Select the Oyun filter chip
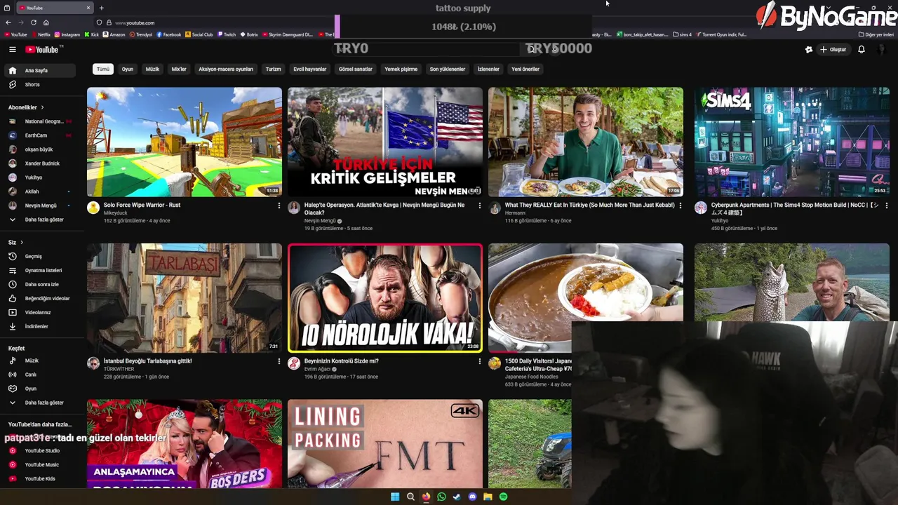This screenshot has width=898, height=505. pos(127,69)
